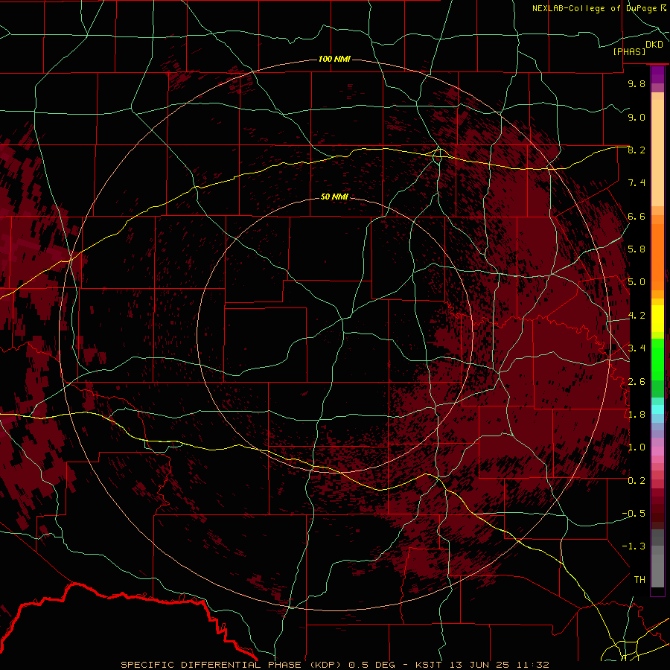The height and width of the screenshot is (670, 670).
Task: Click the TH label on color scale
Action: 639,580
